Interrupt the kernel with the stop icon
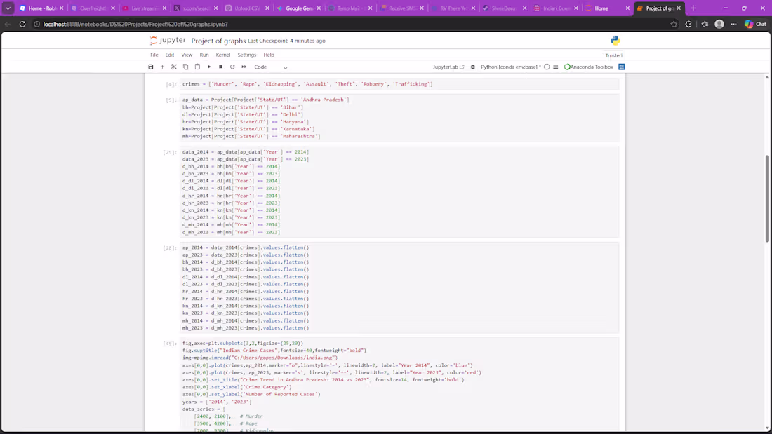This screenshot has height=434, width=772. (x=220, y=67)
